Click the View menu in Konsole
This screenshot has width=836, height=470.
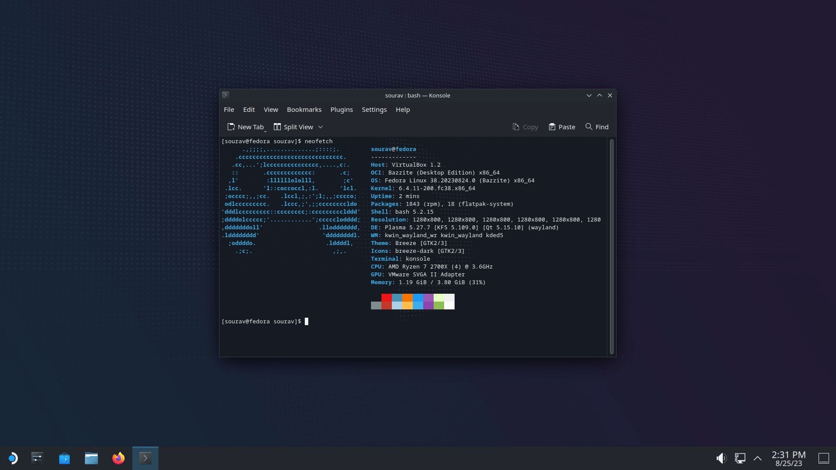(x=270, y=110)
